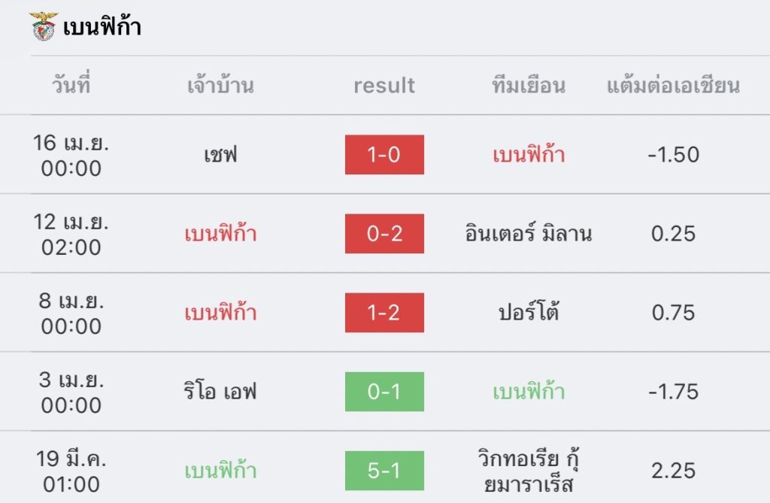Click the แต้มต่อเอเชียน column header
The height and width of the screenshot is (503, 770).
tap(673, 86)
